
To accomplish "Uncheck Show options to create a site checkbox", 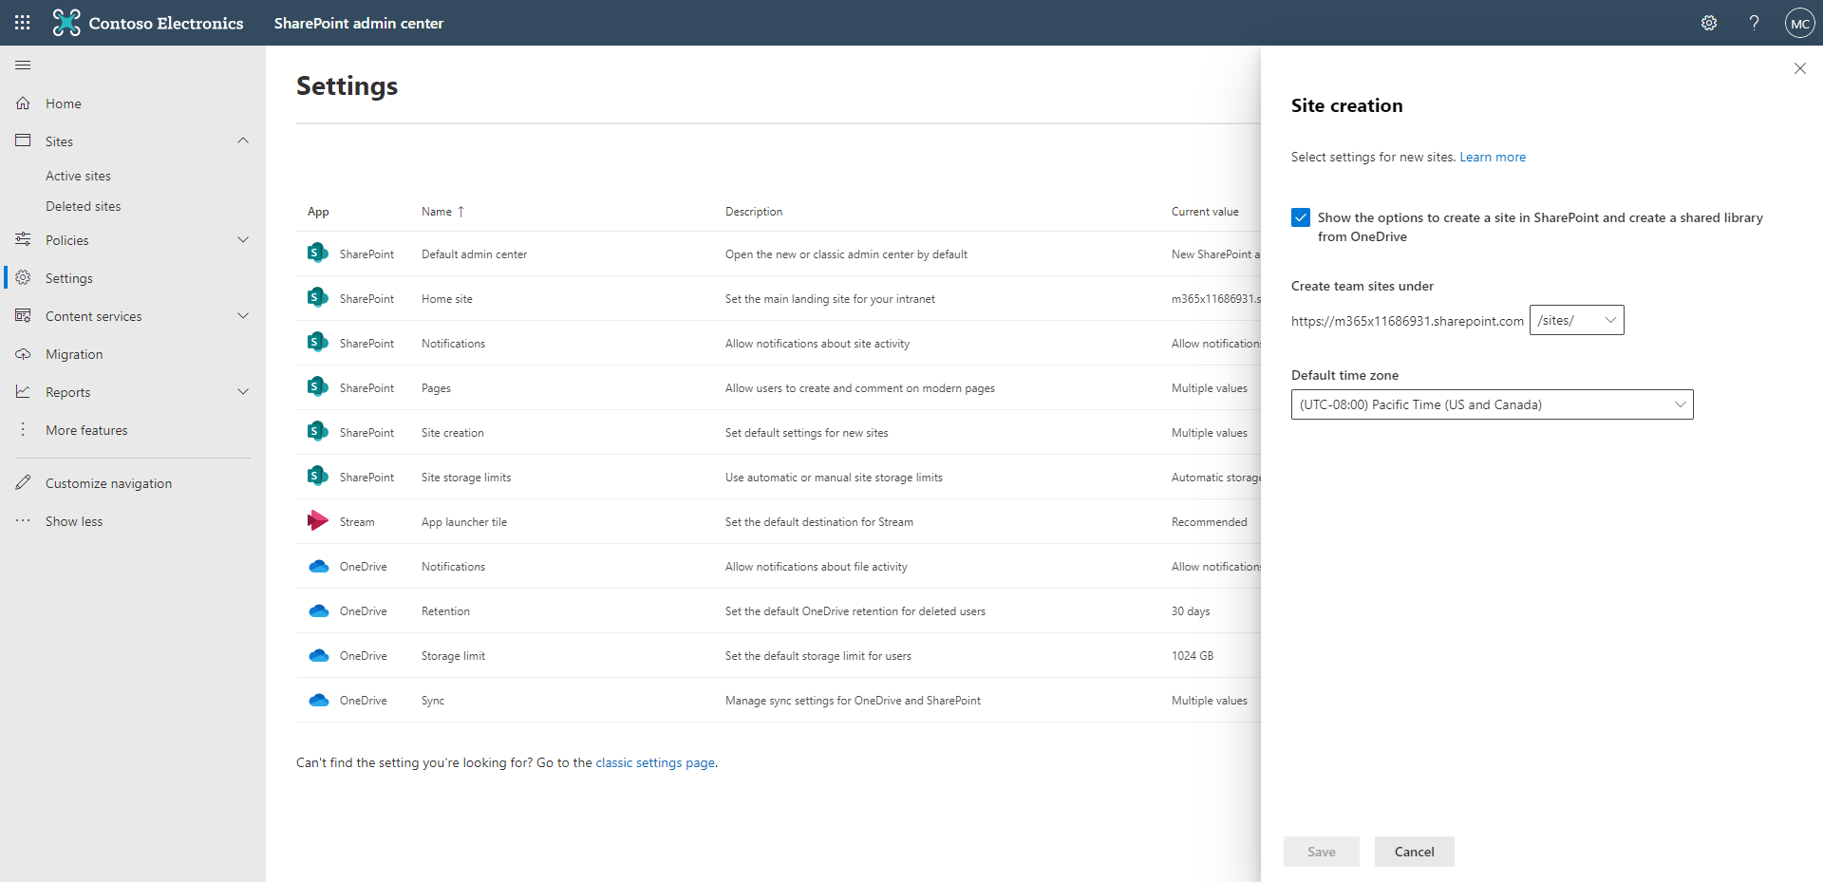I will click(1301, 217).
